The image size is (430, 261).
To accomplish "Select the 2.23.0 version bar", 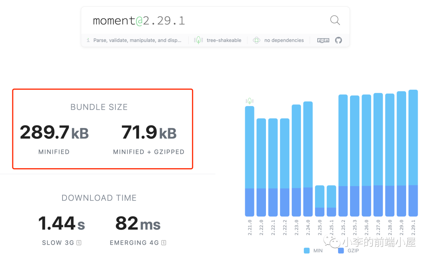I will point(296,160).
